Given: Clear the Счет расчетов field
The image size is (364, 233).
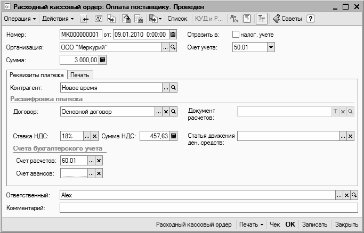Looking at the screenshot, I should pos(99,160).
